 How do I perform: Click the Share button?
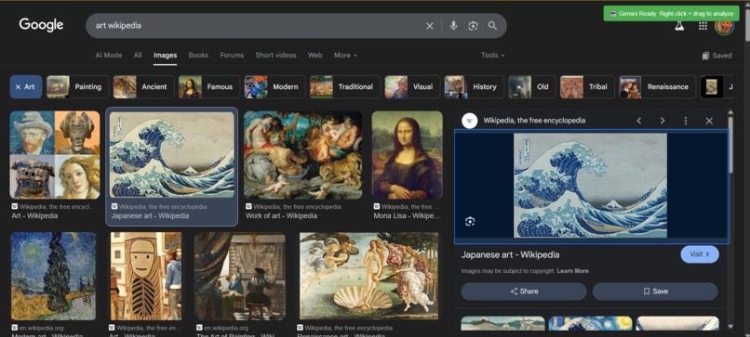(x=524, y=292)
